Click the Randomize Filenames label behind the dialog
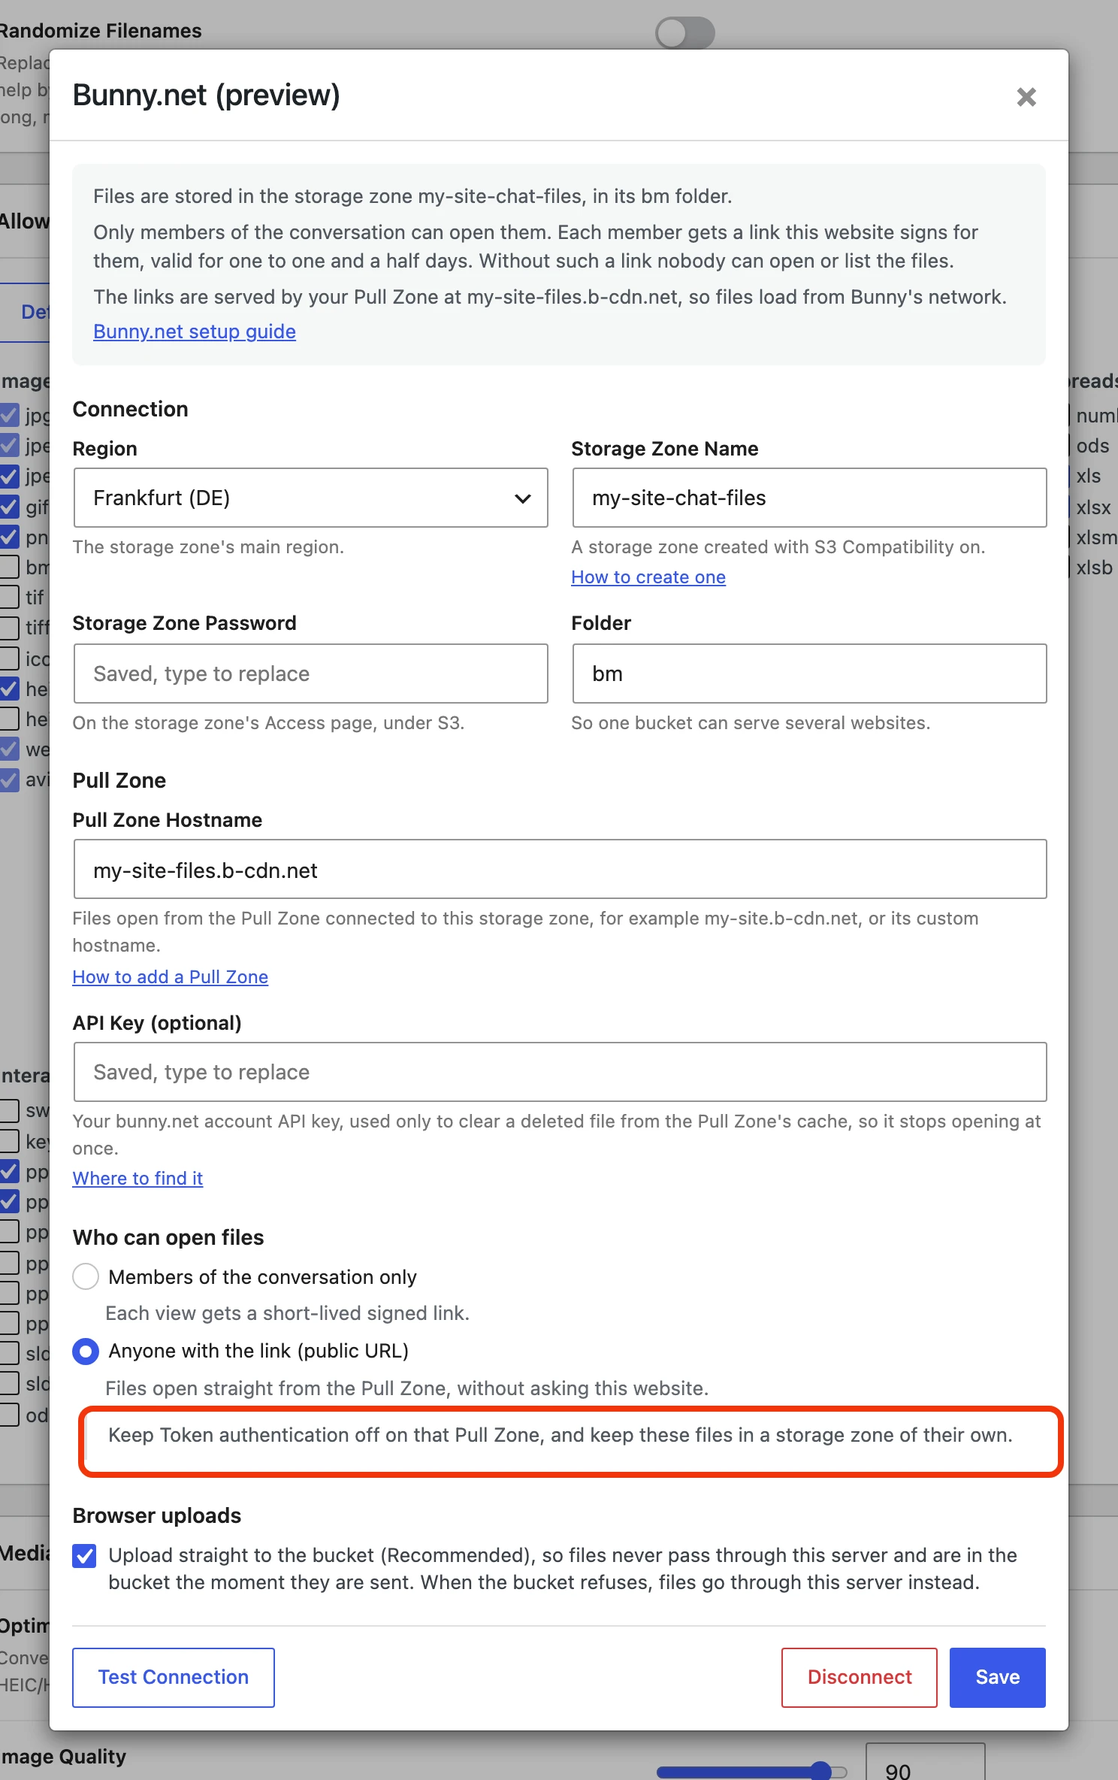Viewport: 1118px width, 1780px height. (101, 31)
